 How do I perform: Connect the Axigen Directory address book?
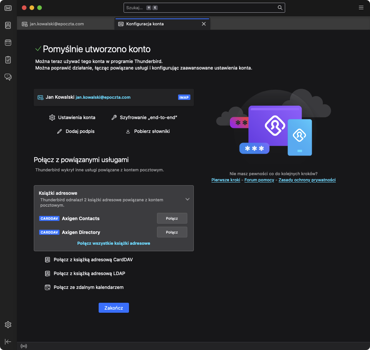[x=172, y=232]
